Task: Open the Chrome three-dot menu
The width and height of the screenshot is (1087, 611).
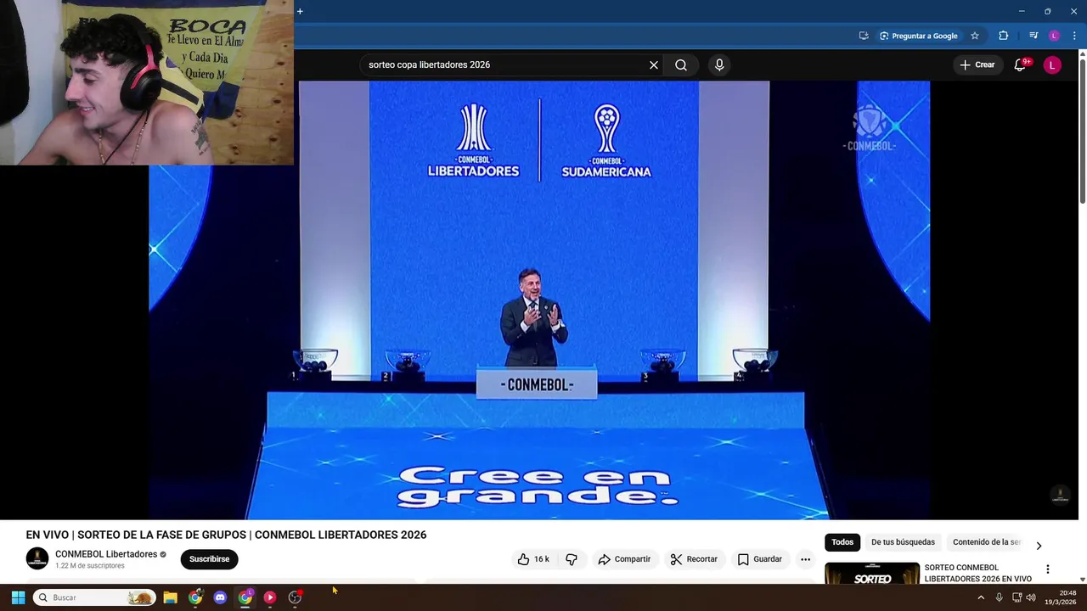Action: pos(1074,36)
